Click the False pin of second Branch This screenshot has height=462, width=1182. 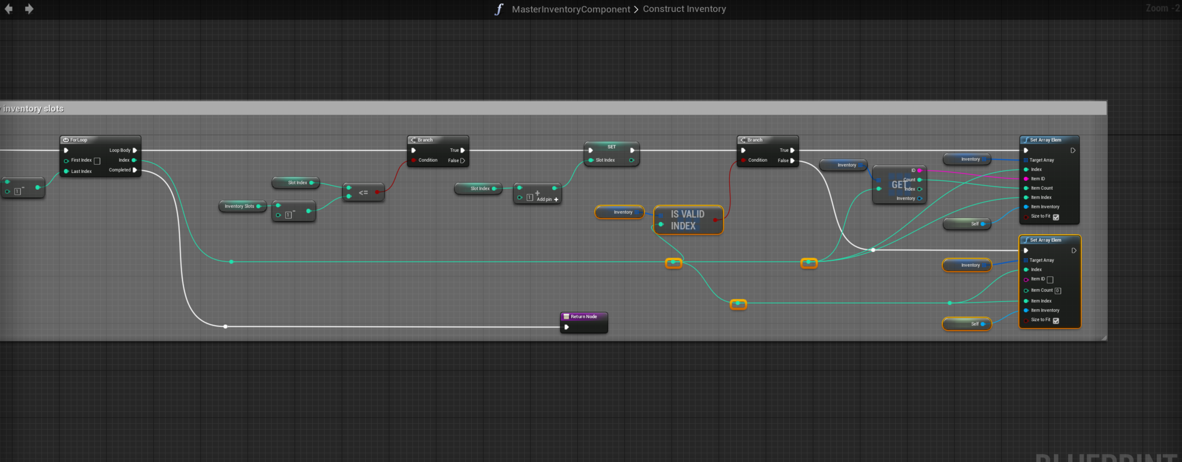792,161
